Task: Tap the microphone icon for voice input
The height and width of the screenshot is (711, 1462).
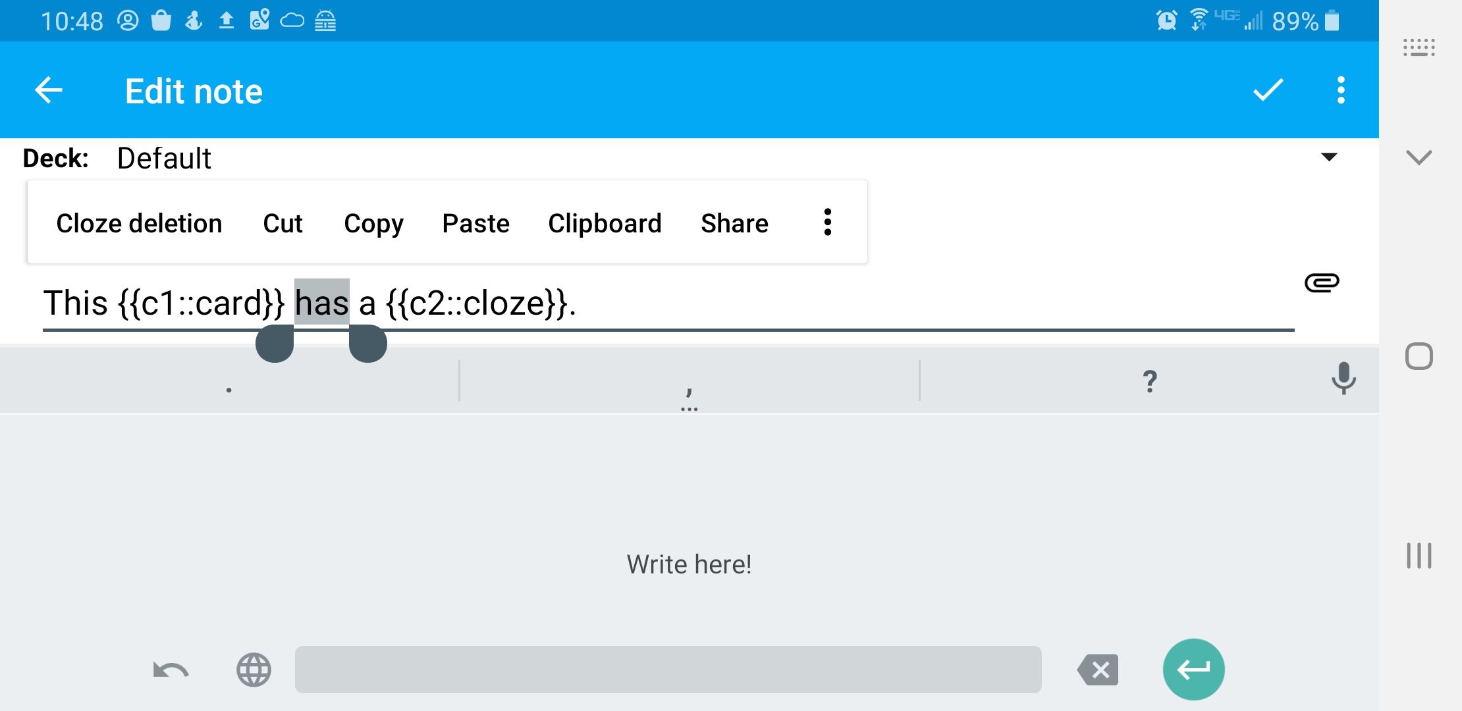Action: (x=1343, y=379)
